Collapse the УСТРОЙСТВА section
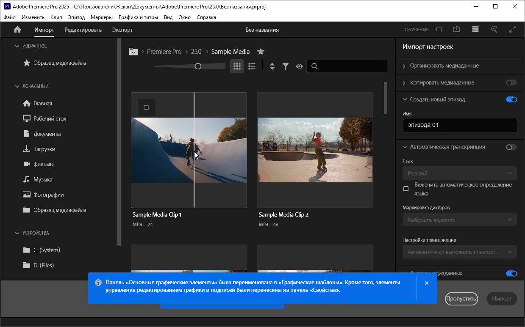This screenshot has width=525, height=327. pos(17,233)
